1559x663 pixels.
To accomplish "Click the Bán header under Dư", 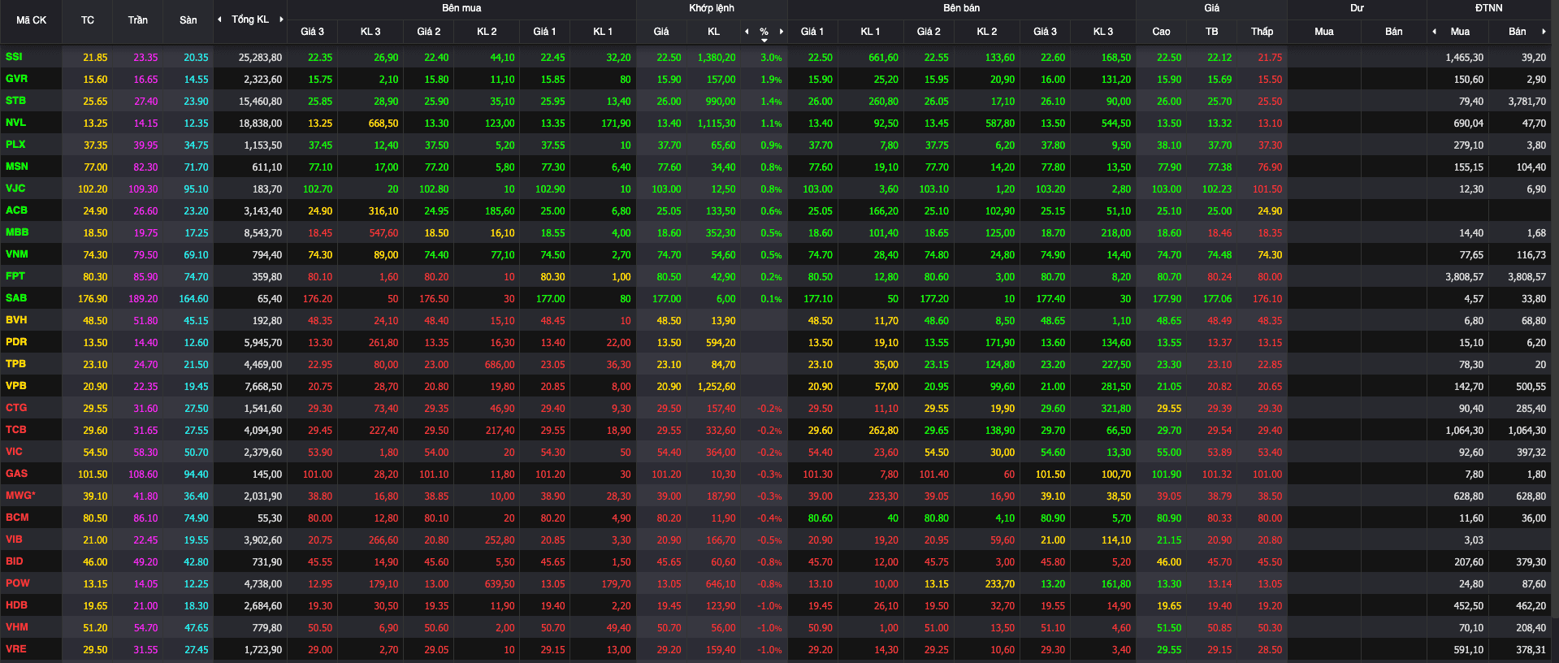I will pyautogui.click(x=1393, y=32).
